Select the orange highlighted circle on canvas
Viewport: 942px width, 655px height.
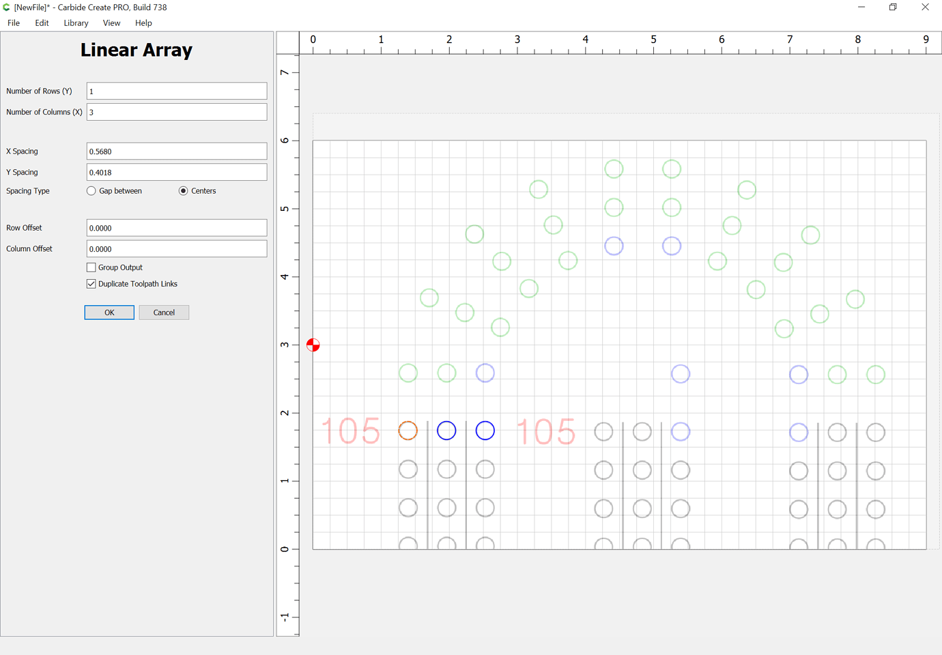coord(408,430)
